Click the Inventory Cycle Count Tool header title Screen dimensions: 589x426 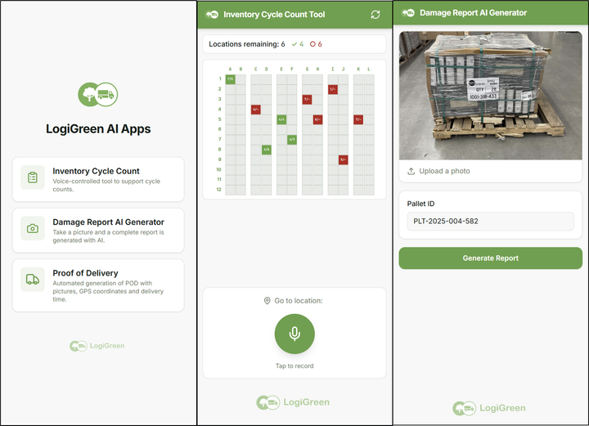(x=274, y=15)
